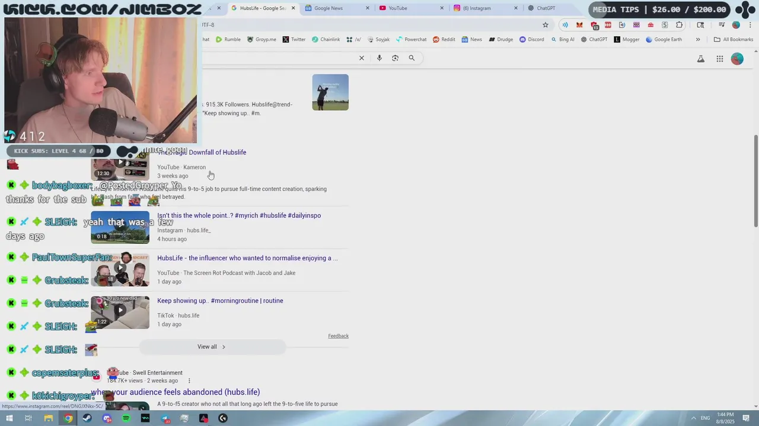Open the Extensions puzzle-piece menu
Viewport: 759px width, 426px height.
tap(680, 25)
